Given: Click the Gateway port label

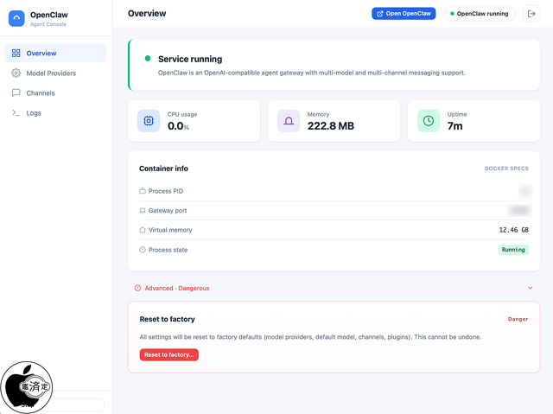Looking at the screenshot, I should [168, 211].
